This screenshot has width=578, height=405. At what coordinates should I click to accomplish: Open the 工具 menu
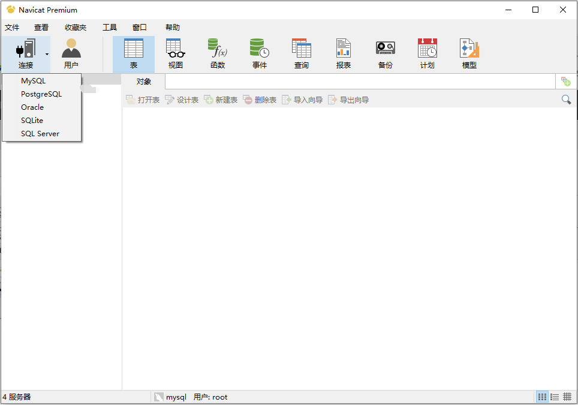point(110,27)
